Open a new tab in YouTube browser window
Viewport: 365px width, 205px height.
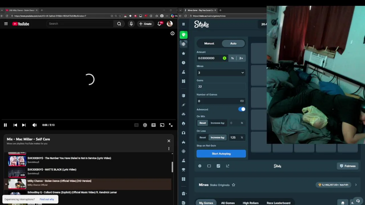pyautogui.click(x=42, y=10)
